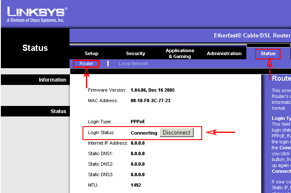This screenshot has width=291, height=193.
Task: Open Applications & Gaming tab
Action: [180, 53]
